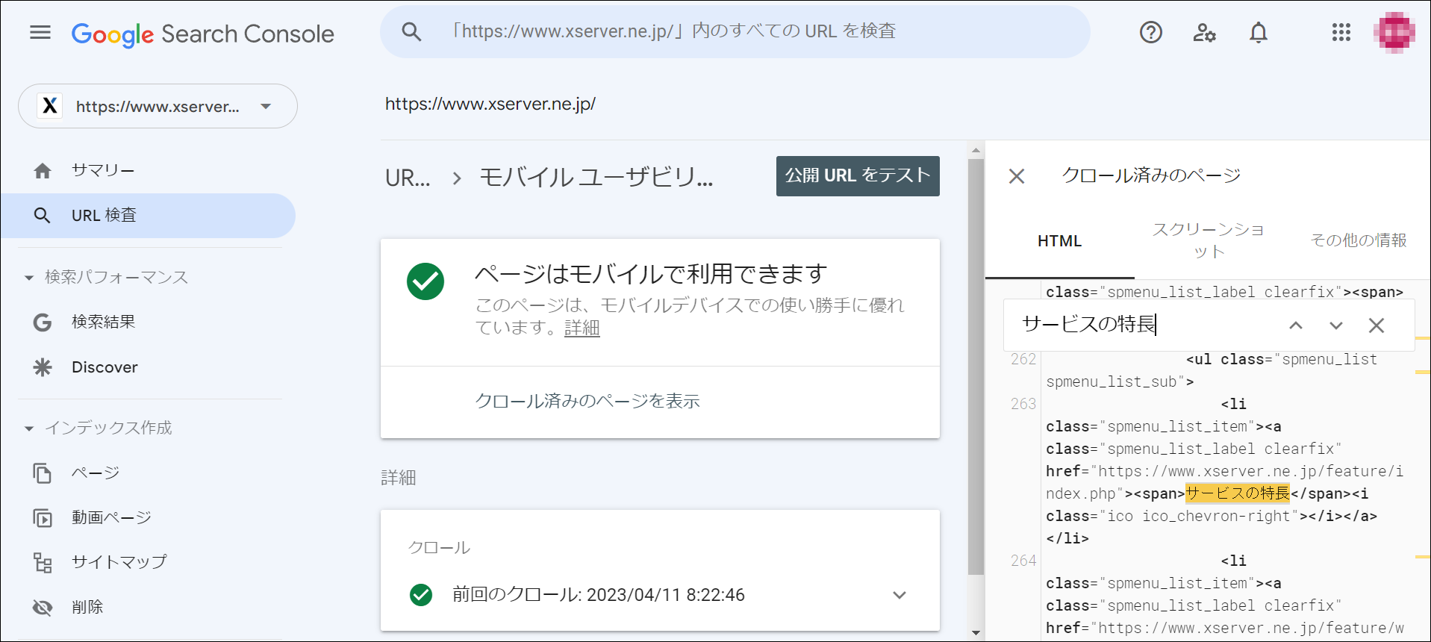Click the scrollbar down arrow
The width and height of the screenshot is (1431, 642).
(976, 634)
